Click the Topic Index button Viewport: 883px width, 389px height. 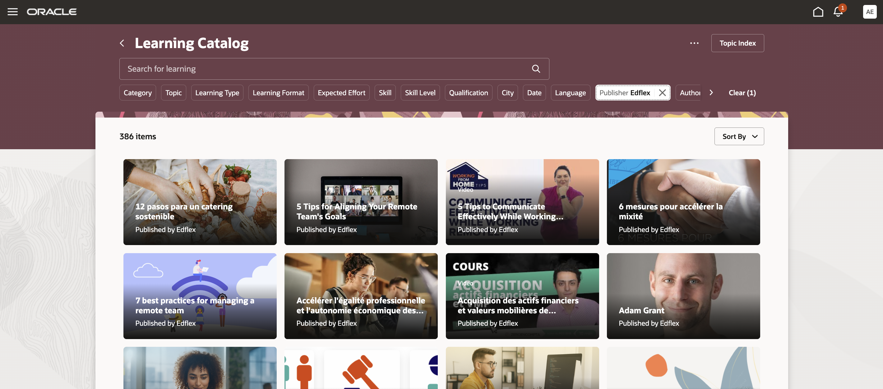pos(737,43)
